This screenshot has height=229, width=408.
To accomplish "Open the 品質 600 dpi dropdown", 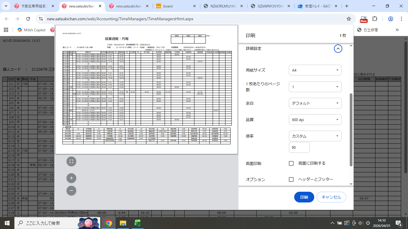I will click(315, 120).
